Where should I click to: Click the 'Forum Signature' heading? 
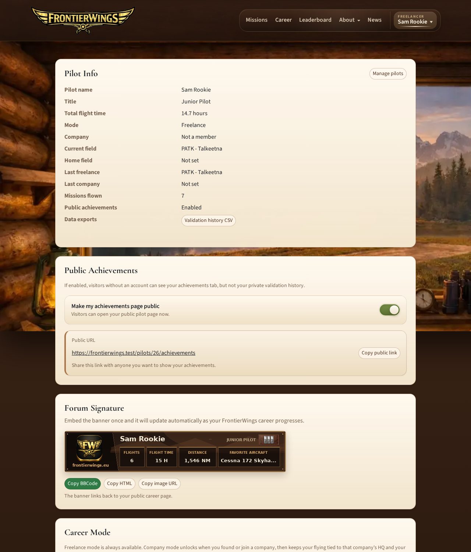[94, 408]
